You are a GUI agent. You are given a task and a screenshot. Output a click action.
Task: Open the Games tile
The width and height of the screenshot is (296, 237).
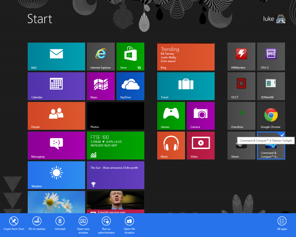171,116
